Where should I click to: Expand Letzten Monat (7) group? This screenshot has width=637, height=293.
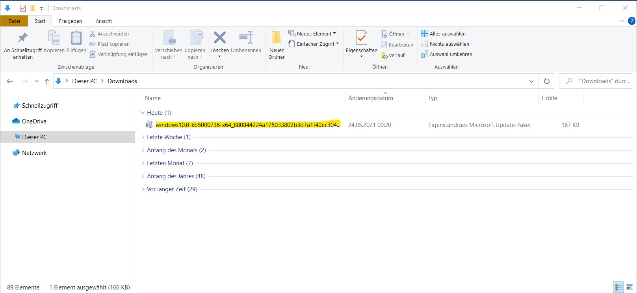tap(143, 163)
